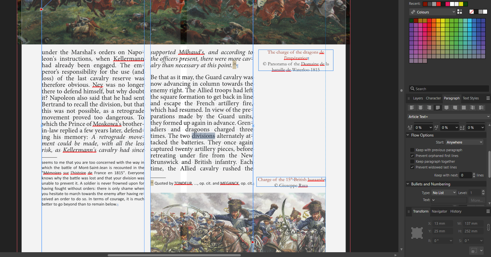
Task: Open the shear S value dropdown
Action: [x=481, y=241]
